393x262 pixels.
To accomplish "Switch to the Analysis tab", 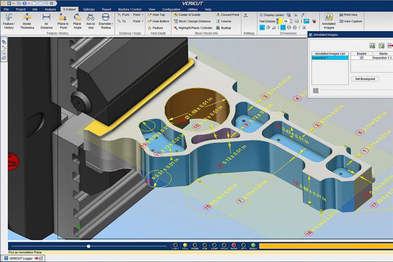I will click(50, 9).
